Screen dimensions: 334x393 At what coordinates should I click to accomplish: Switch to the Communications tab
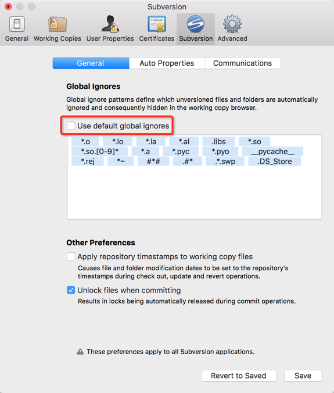click(242, 63)
